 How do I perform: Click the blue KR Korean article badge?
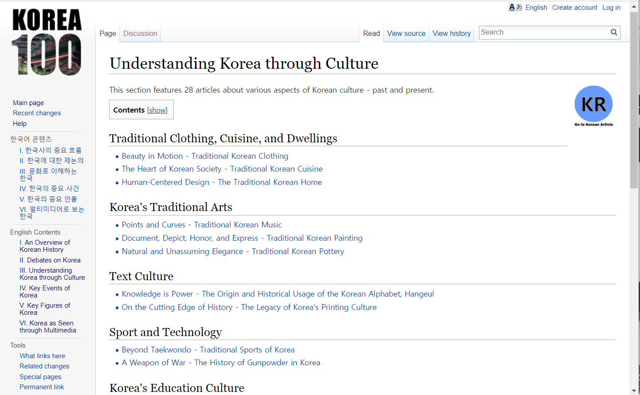(593, 105)
